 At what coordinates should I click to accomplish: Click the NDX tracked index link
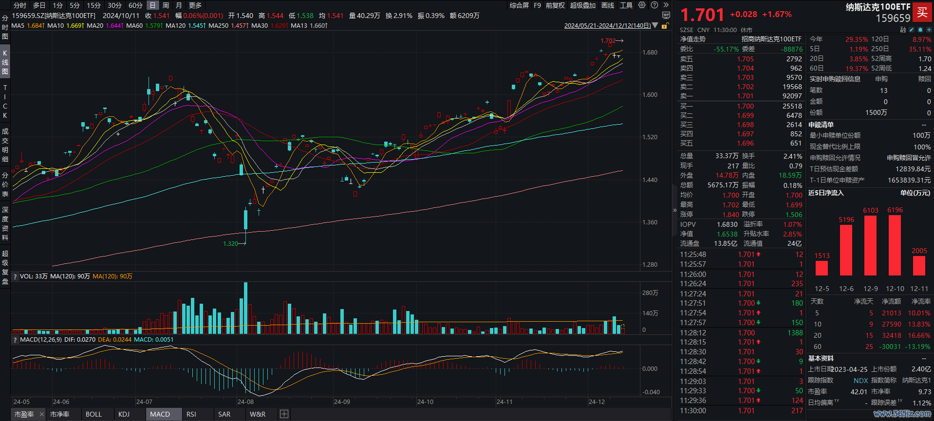[860, 381]
